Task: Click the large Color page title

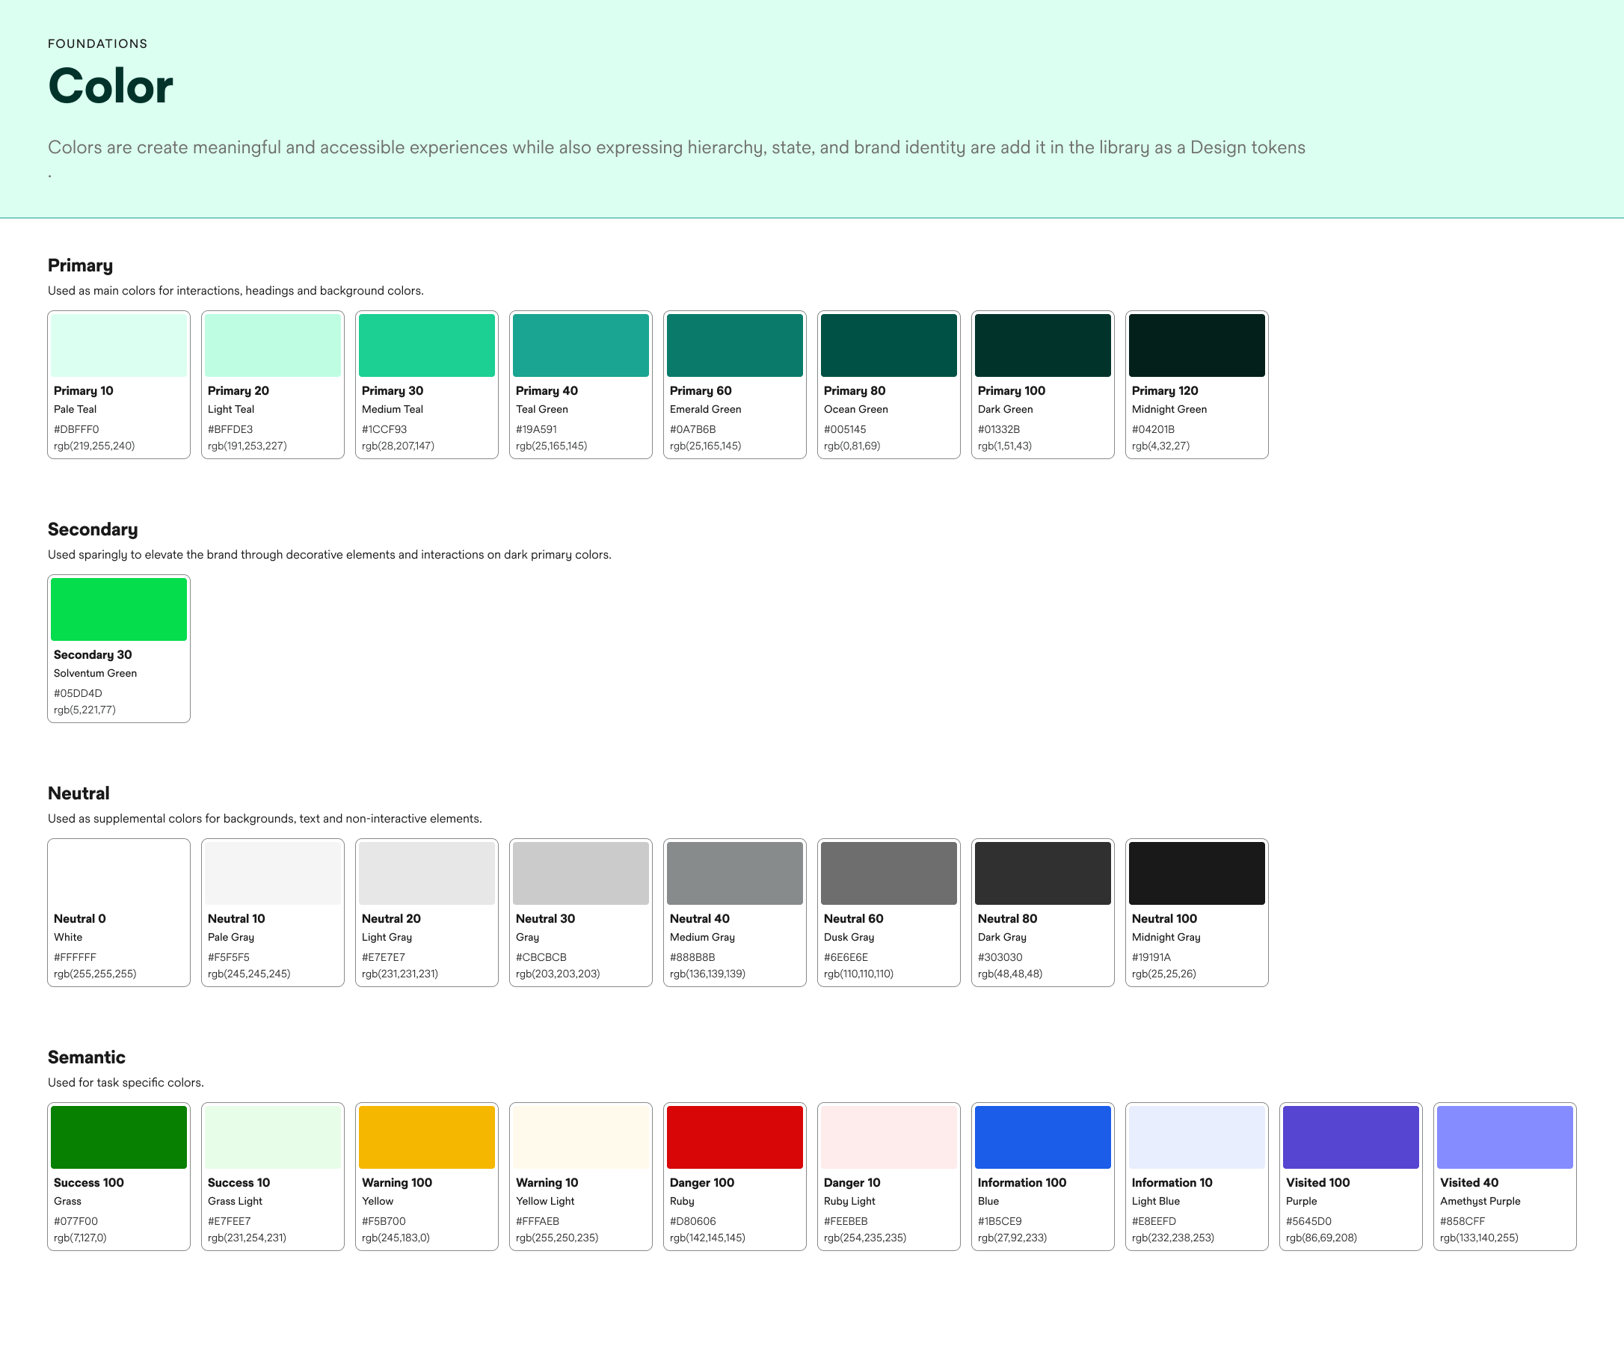Action: click(111, 86)
